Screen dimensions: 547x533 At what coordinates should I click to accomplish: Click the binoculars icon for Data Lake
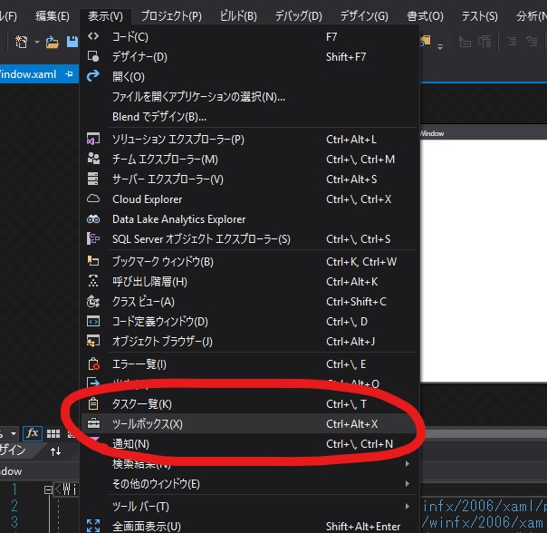pyautogui.click(x=93, y=219)
